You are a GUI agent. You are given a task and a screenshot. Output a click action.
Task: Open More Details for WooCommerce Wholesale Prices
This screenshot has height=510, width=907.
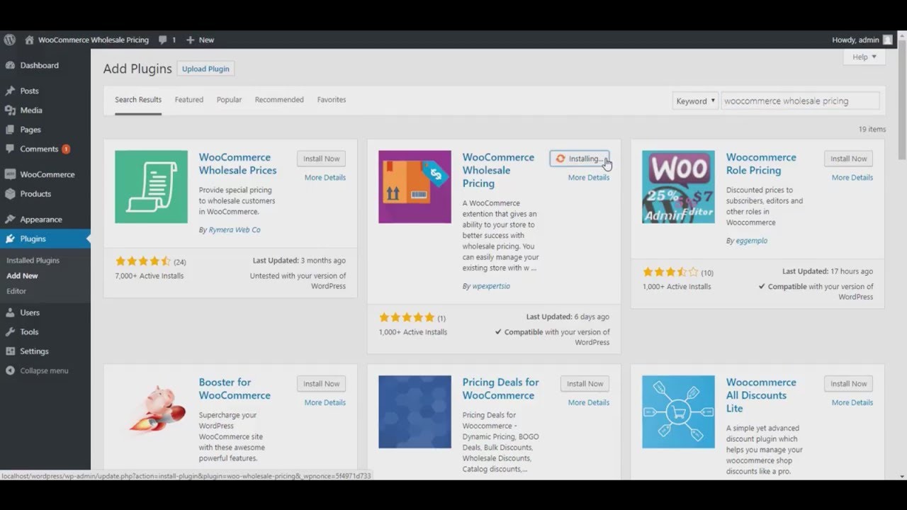(325, 178)
